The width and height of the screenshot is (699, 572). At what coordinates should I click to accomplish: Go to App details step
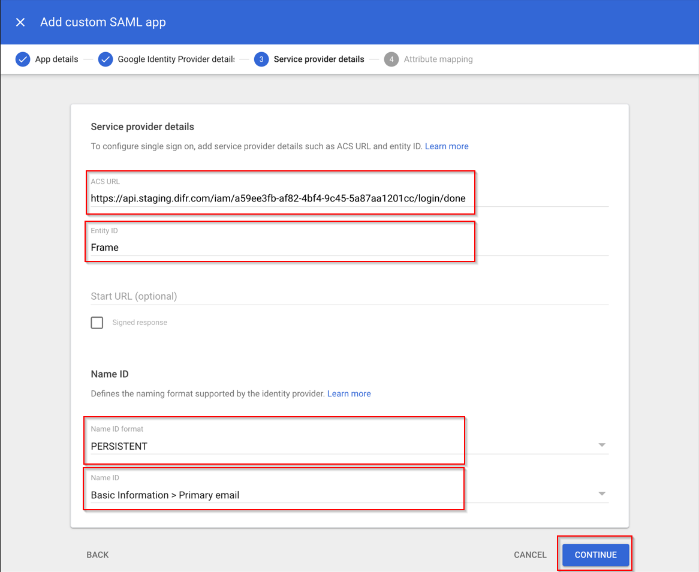56,59
